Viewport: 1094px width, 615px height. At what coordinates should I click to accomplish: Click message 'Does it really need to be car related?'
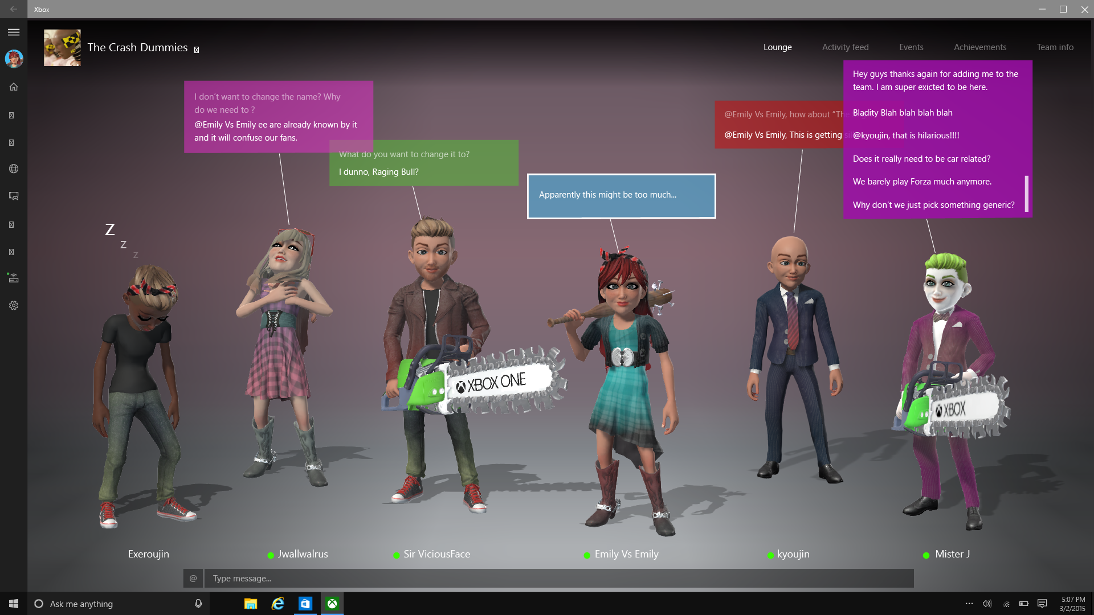coord(921,159)
